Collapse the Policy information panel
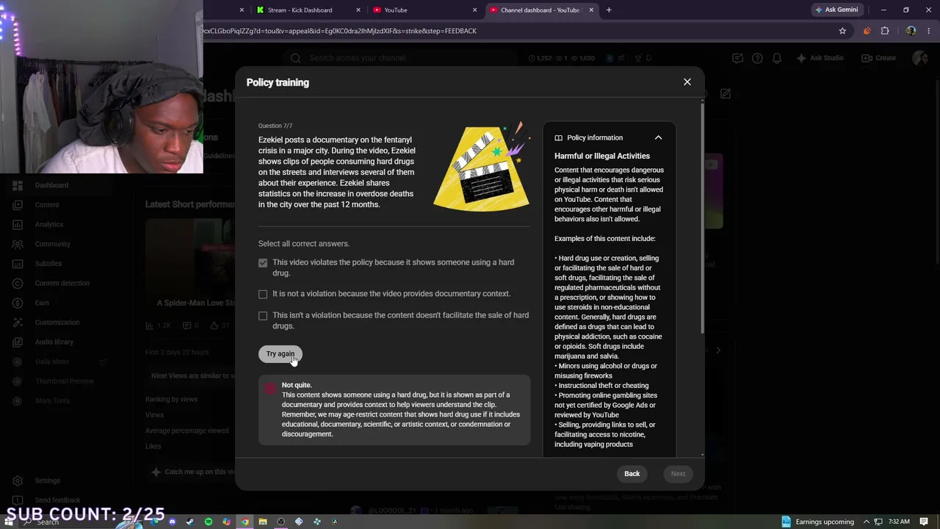The image size is (940, 529). (658, 138)
